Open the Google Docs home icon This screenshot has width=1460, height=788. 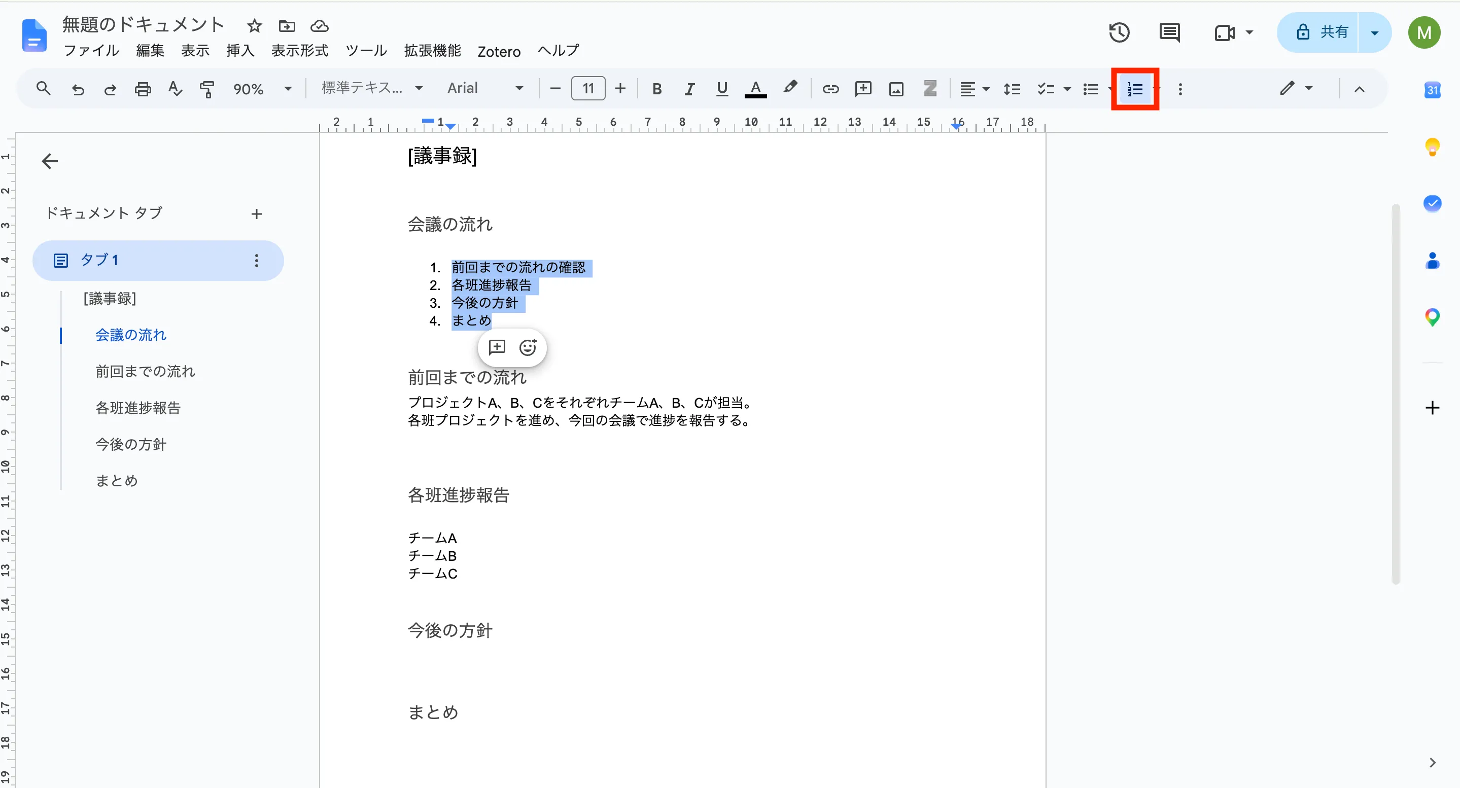point(34,35)
